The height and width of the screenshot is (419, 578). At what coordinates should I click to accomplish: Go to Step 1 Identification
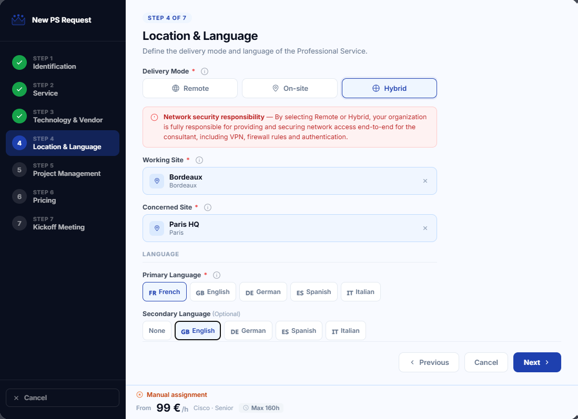click(x=63, y=62)
